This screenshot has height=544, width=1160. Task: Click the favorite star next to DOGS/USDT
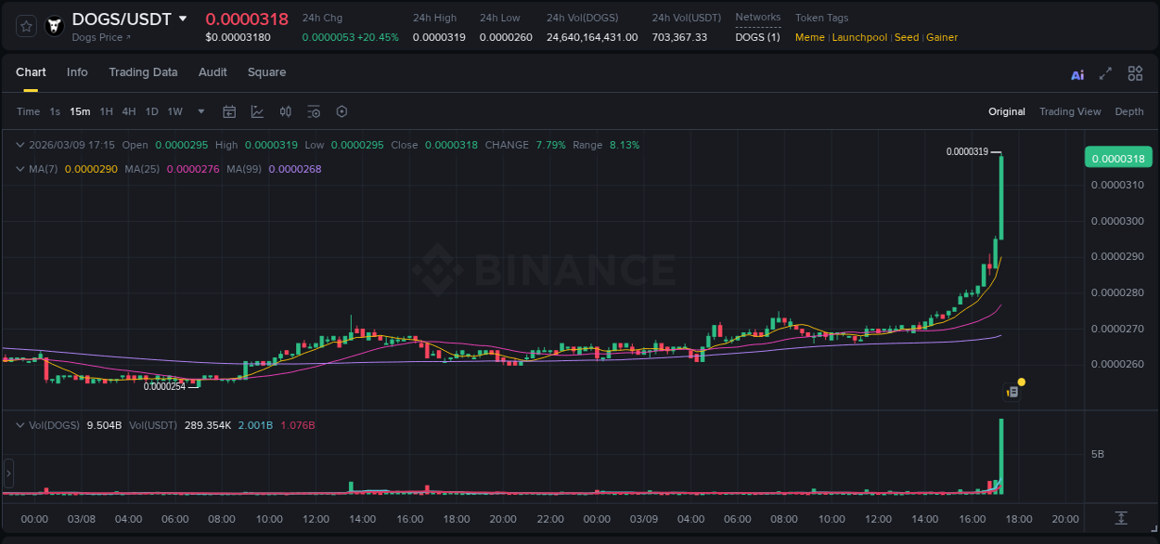coord(25,25)
